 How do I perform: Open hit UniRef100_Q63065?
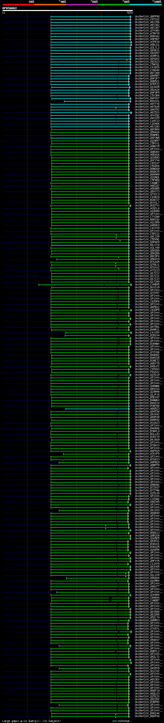coord(147,567)
